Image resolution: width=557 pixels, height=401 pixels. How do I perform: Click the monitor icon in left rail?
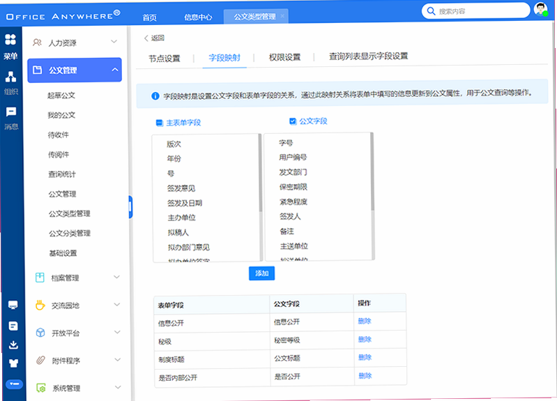[x=13, y=305]
